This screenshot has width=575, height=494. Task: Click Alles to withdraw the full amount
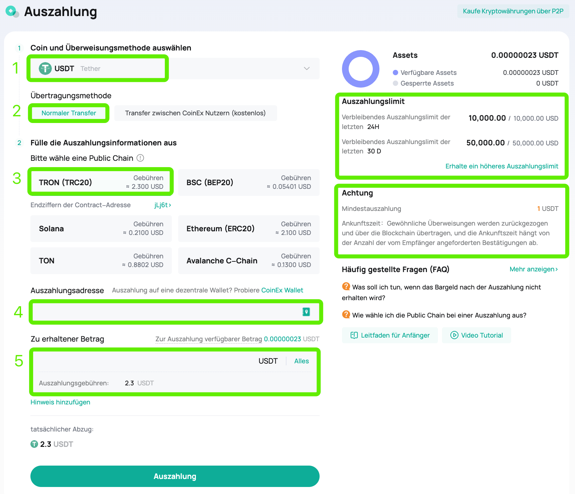pyautogui.click(x=301, y=361)
